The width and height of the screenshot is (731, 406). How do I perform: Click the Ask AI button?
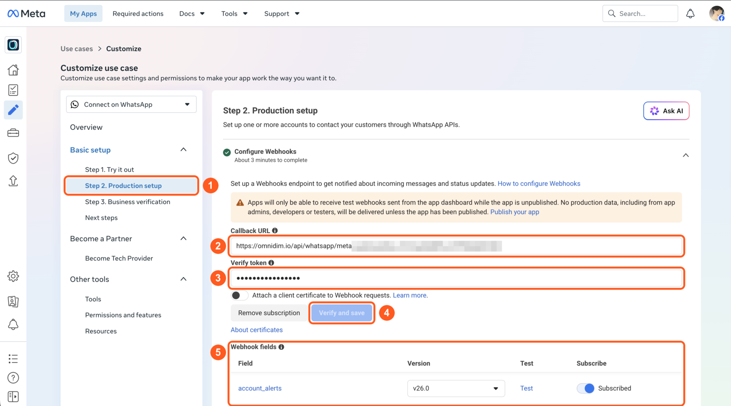pos(666,111)
